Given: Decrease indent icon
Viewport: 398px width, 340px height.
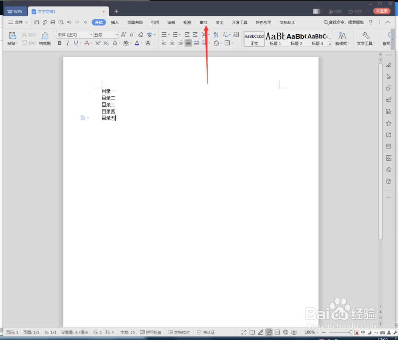Looking at the screenshot, I should [x=187, y=35].
